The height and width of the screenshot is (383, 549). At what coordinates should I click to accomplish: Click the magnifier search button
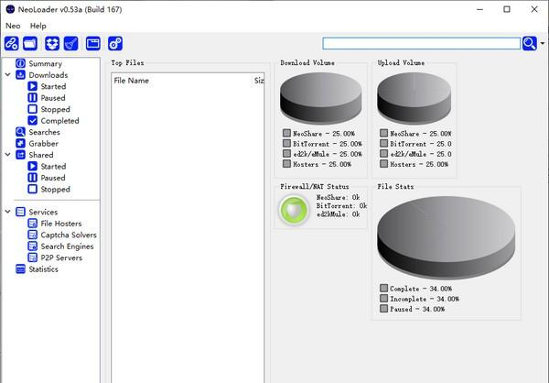(x=530, y=44)
